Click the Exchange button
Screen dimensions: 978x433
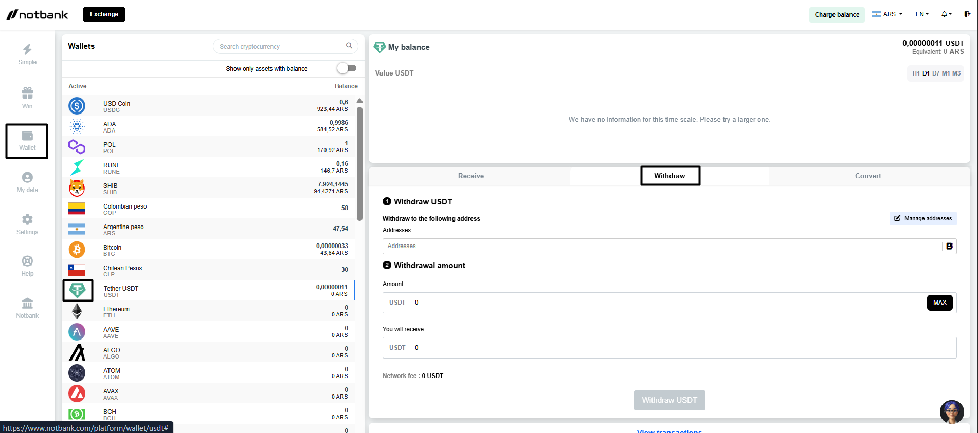pyautogui.click(x=104, y=14)
